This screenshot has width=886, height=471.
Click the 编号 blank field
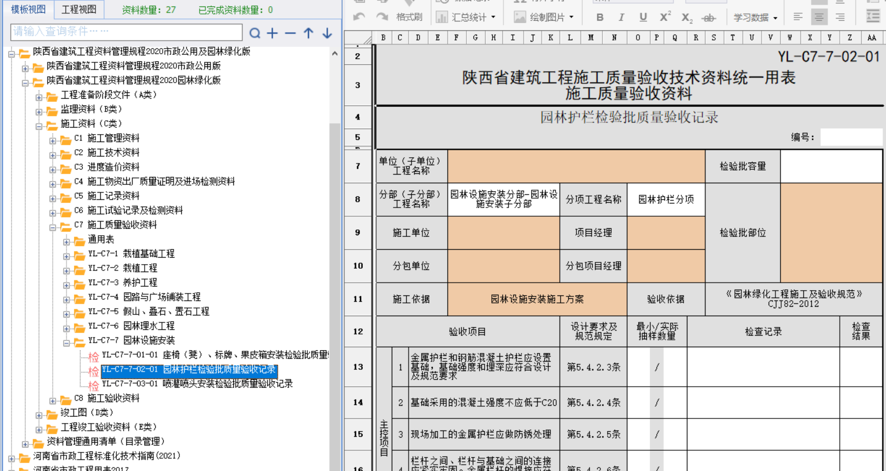click(x=851, y=137)
